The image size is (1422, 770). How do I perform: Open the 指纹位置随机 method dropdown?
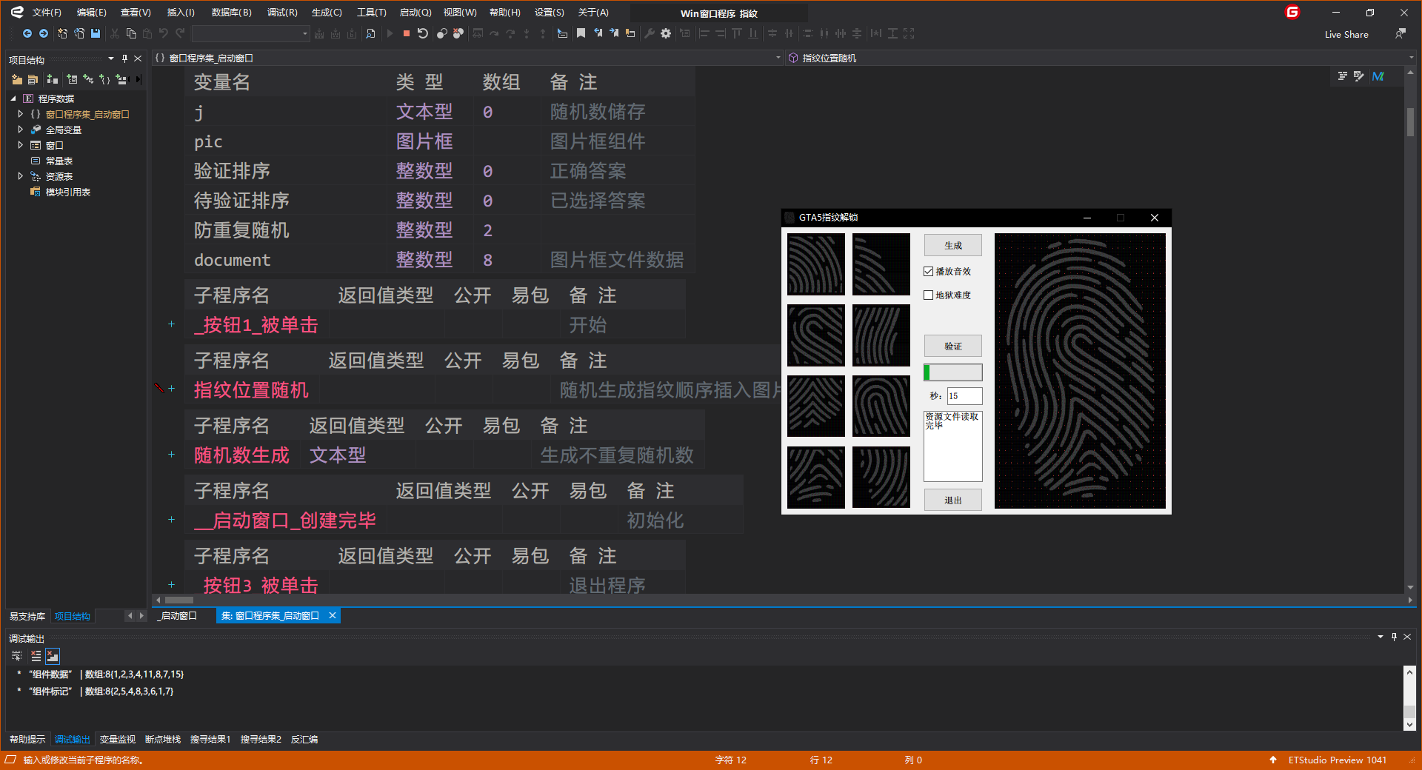coord(1411,58)
